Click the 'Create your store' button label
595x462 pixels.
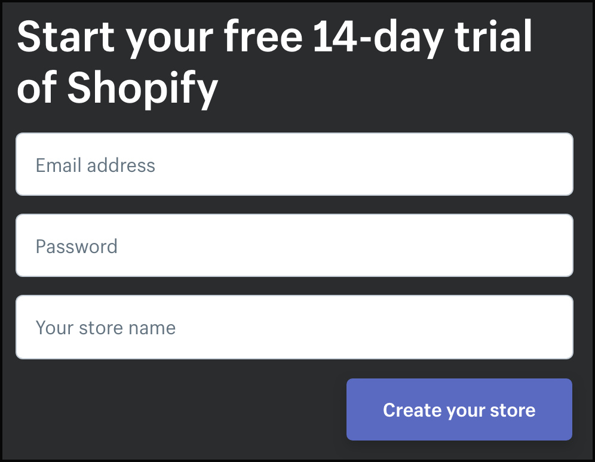pos(459,410)
